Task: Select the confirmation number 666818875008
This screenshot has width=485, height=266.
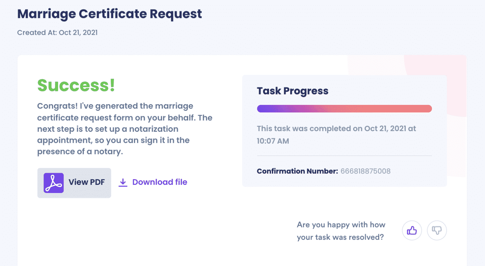Action: 365,171
